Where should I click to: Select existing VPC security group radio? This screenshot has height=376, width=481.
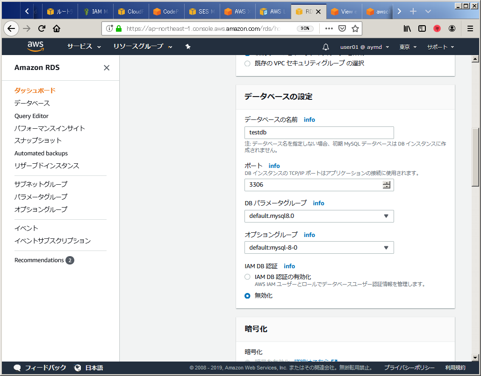pyautogui.click(x=247, y=63)
